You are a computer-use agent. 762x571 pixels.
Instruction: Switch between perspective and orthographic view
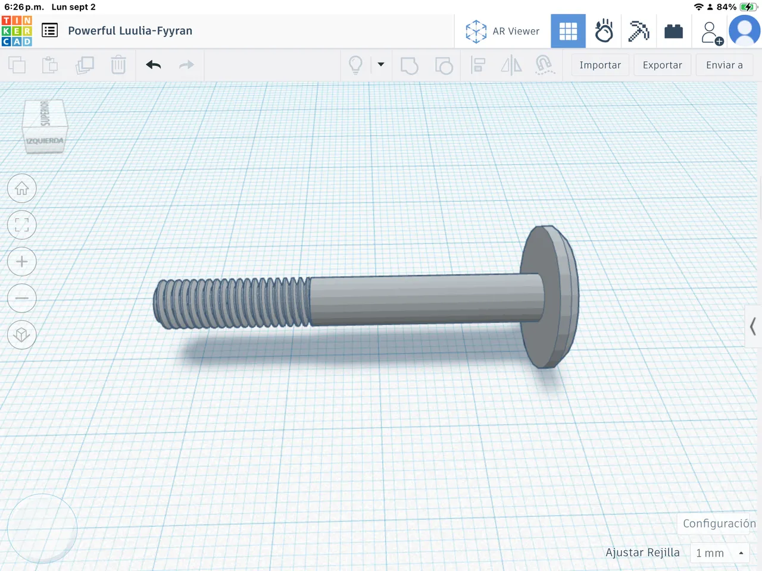(x=21, y=335)
